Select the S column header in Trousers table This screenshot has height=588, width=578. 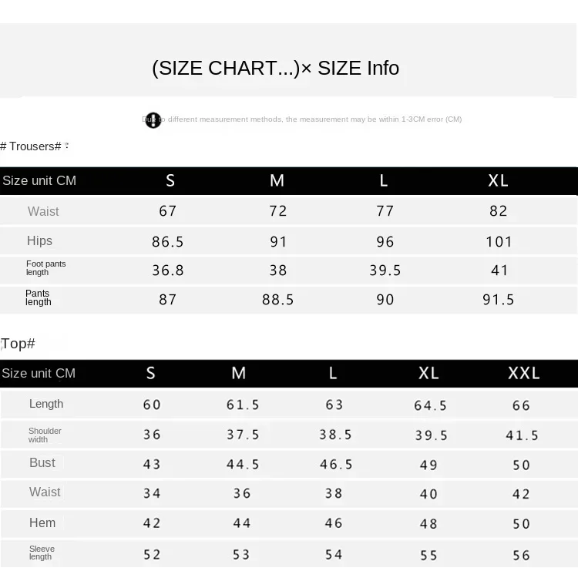(x=170, y=181)
